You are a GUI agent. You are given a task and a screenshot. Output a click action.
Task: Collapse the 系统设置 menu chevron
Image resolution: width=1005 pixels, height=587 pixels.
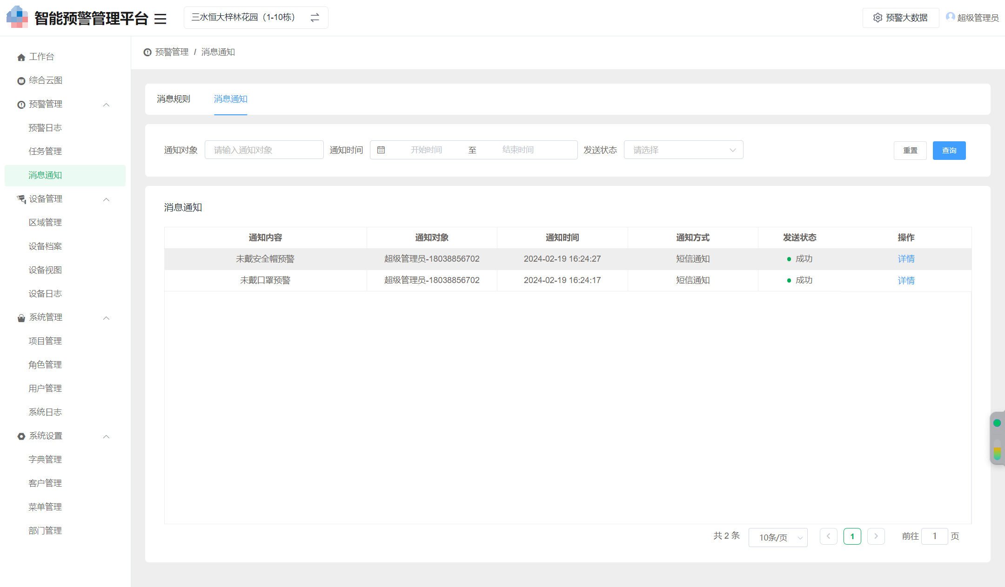click(x=106, y=436)
